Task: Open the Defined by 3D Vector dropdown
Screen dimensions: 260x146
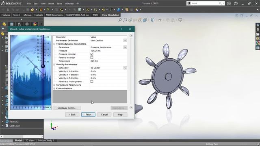Action: (125, 68)
